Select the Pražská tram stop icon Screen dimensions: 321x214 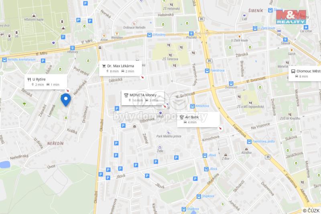191,33
